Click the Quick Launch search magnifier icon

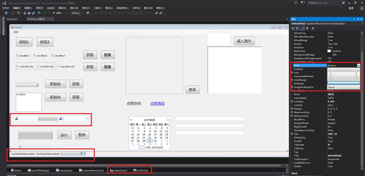point(344,3)
